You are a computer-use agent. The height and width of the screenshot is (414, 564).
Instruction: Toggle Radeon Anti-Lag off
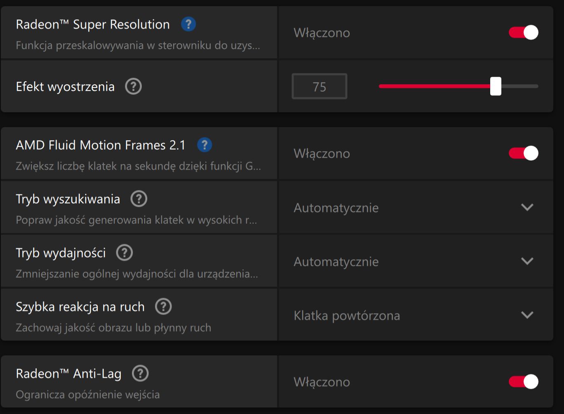pos(524,382)
